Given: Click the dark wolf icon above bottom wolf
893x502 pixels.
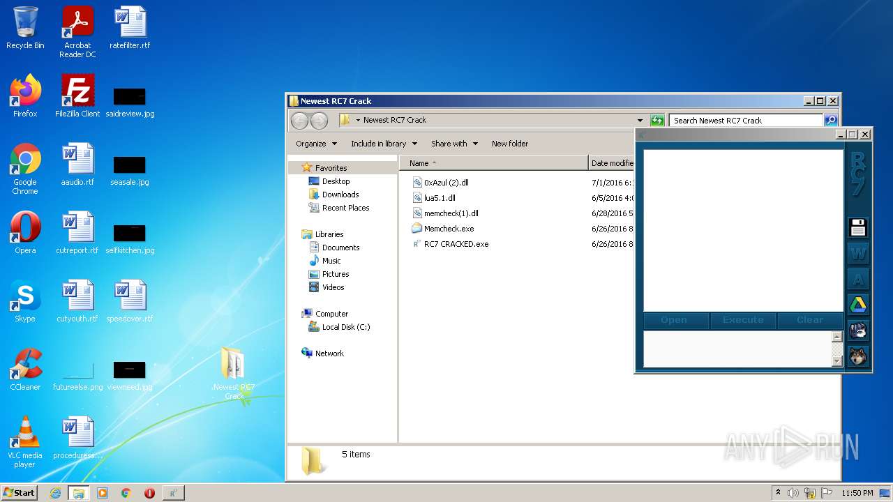Looking at the screenshot, I should pyautogui.click(x=857, y=330).
